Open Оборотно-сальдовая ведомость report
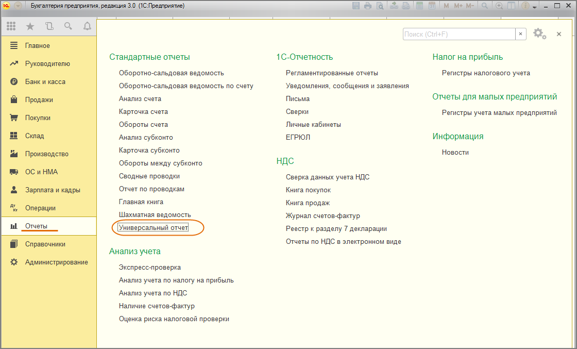Viewport: 577px width, 349px height. [171, 73]
